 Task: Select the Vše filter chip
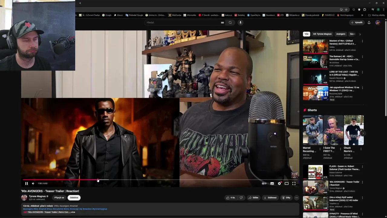(307, 34)
